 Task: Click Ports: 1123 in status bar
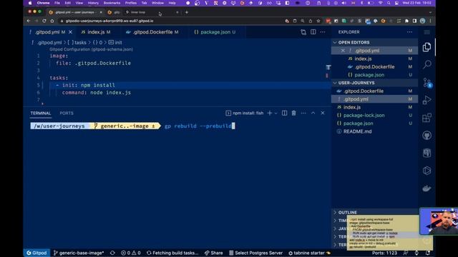(384, 253)
